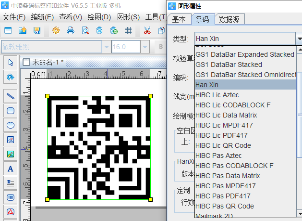Print the label using the printer icon

click(71, 30)
